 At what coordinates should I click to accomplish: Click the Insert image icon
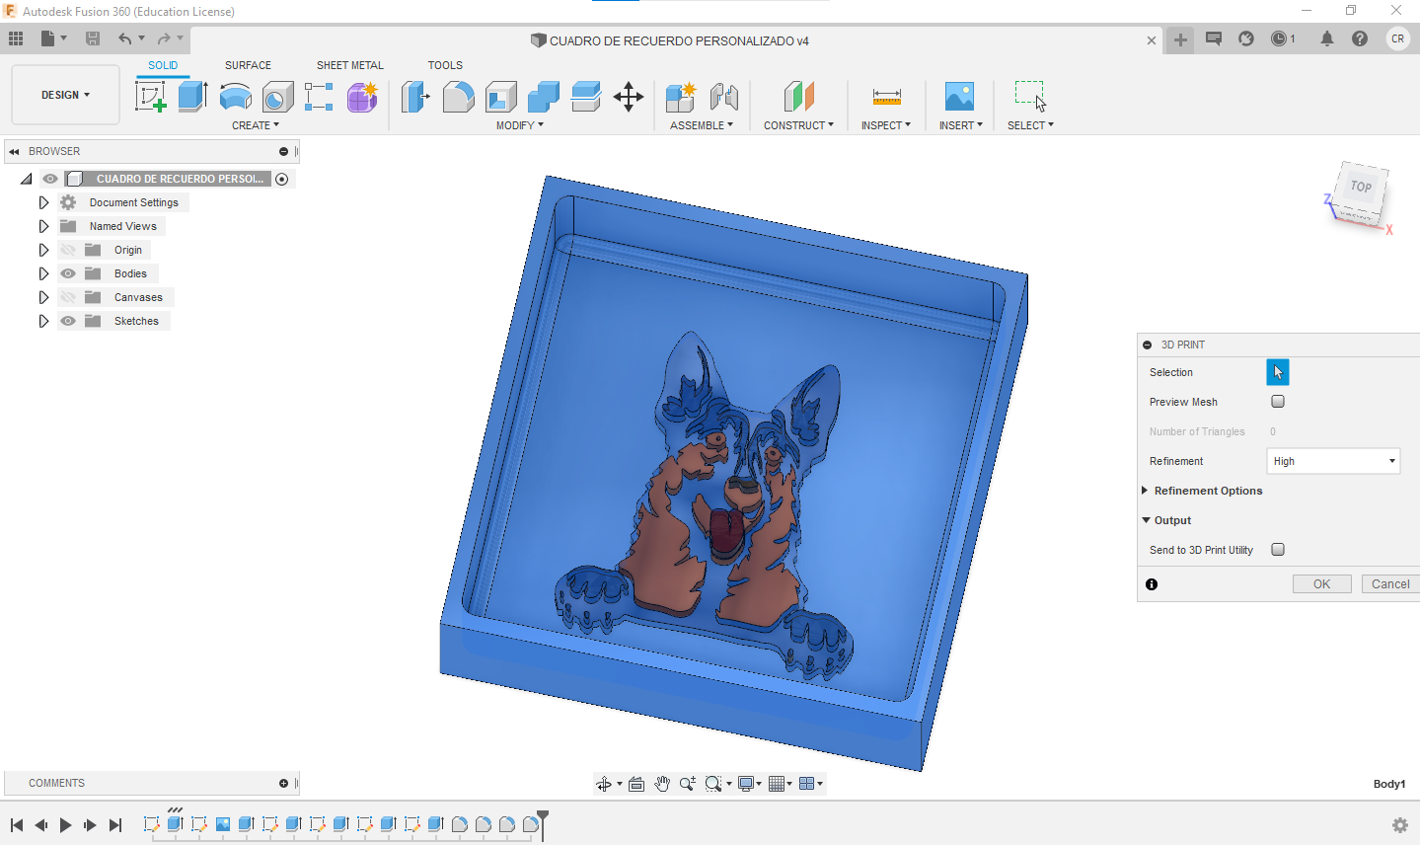959,97
